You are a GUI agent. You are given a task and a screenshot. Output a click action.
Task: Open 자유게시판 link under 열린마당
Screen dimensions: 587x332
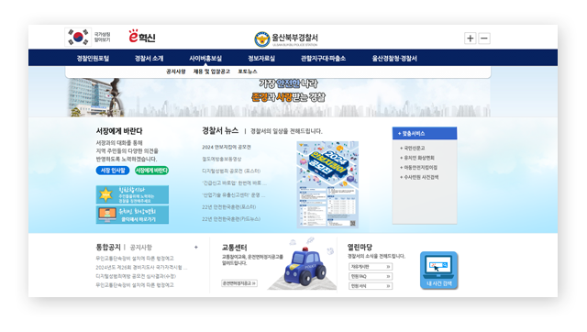click(x=371, y=267)
